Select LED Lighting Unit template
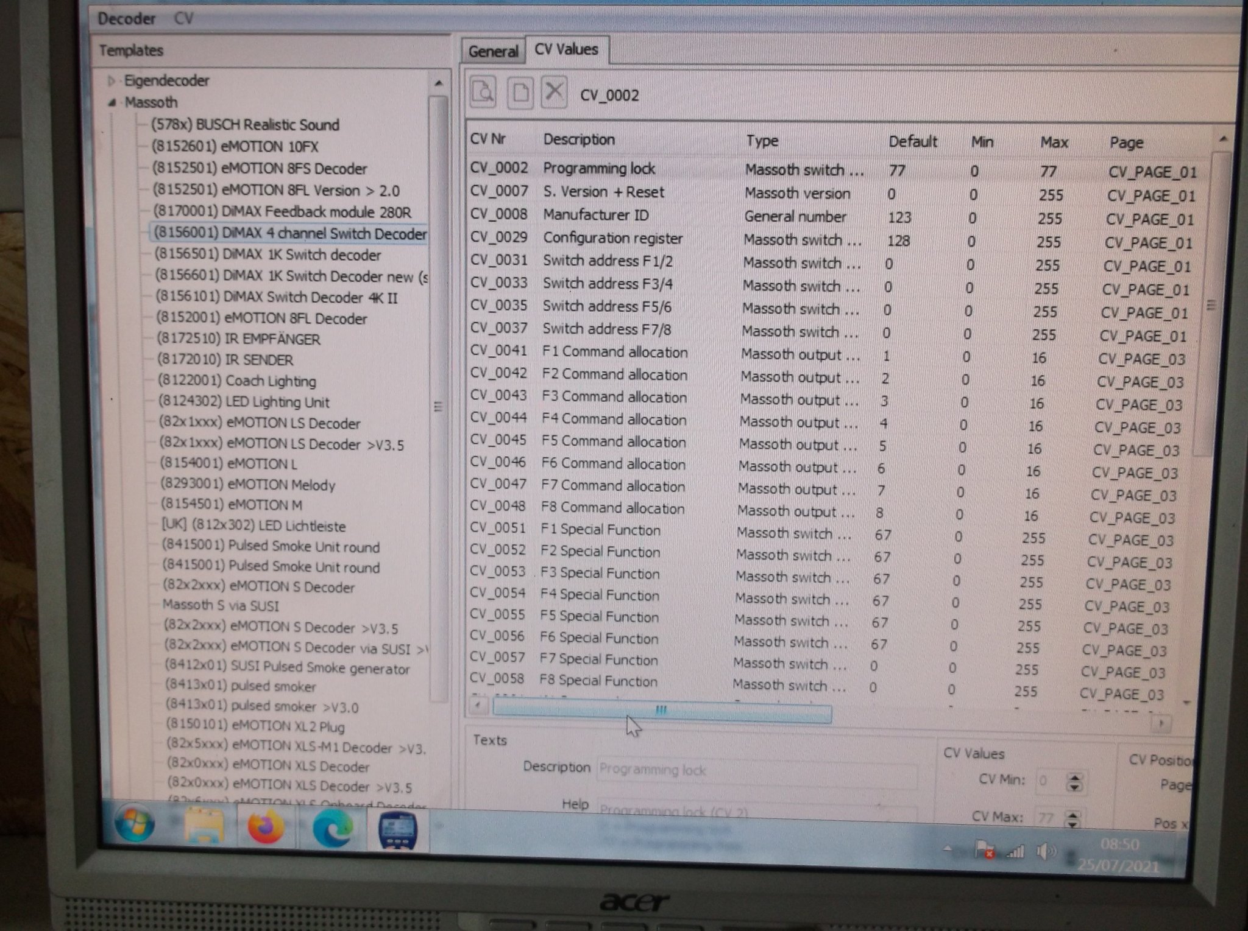 tap(244, 402)
